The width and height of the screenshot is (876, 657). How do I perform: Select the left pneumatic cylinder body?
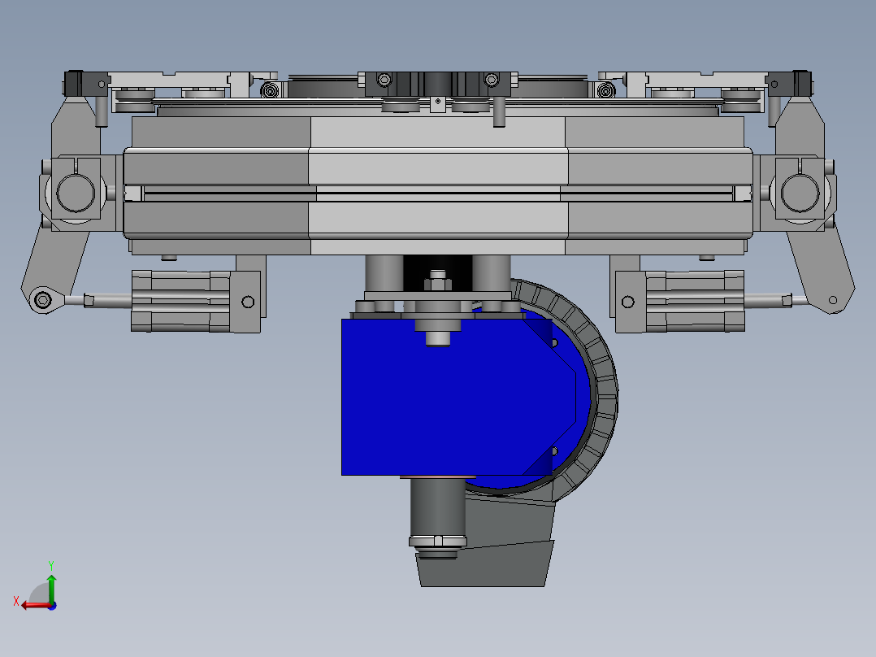181,302
